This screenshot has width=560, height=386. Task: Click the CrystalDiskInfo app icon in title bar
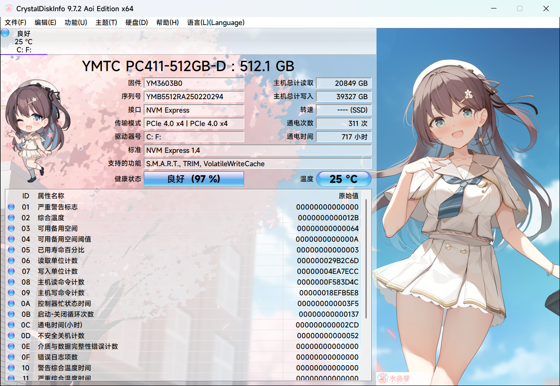[8, 8]
